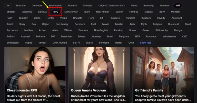This screenshot has width=197, height=103.
Task: Select the Multiple tag
Action: (x=88, y=6)
